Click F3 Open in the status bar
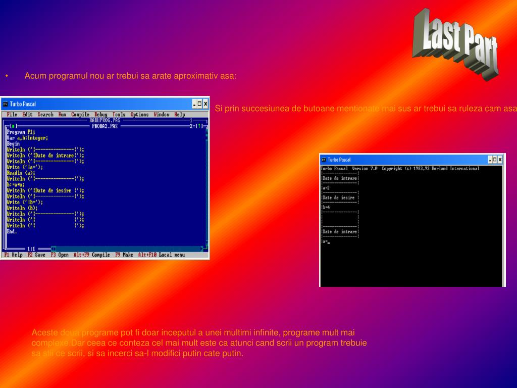Image resolution: width=517 pixels, height=388 pixels. [x=60, y=255]
